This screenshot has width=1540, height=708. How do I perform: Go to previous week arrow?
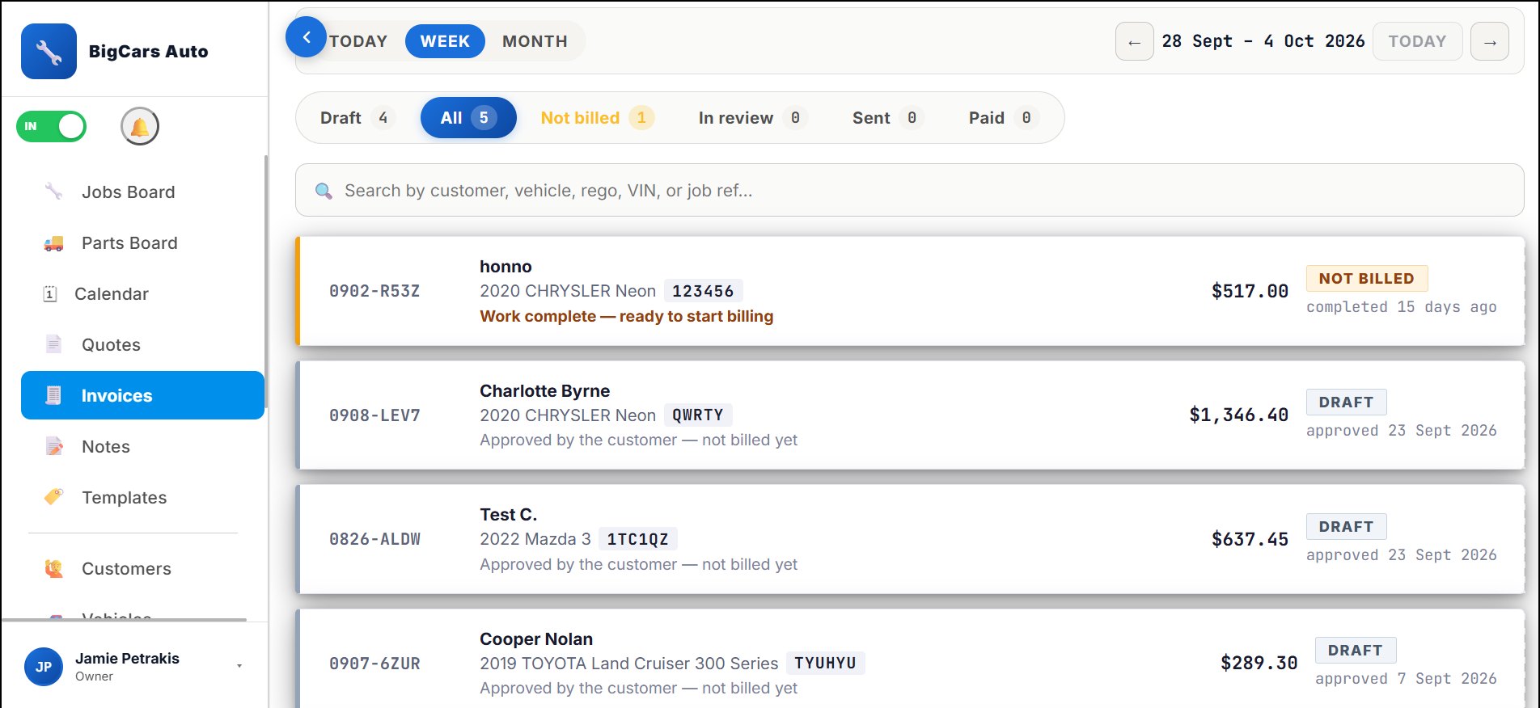point(1135,41)
